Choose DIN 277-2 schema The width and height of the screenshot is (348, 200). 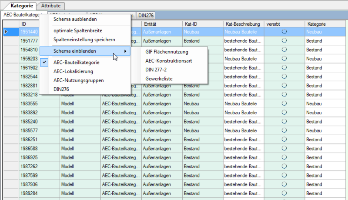pos(156,70)
